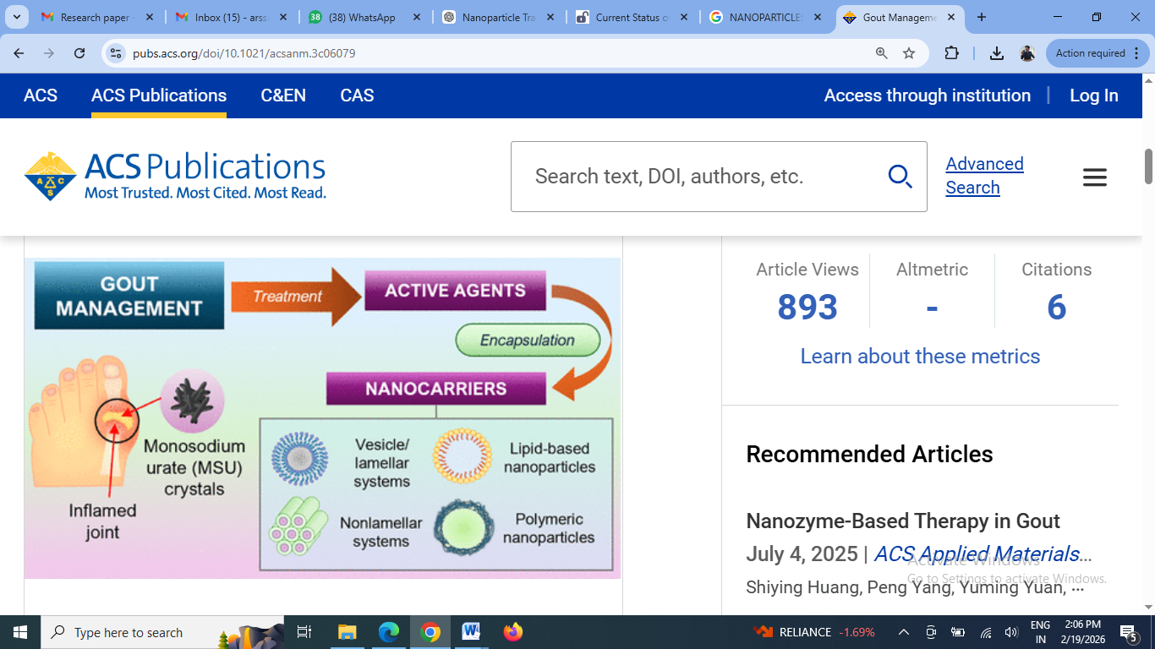This screenshot has width=1155, height=649.
Task: Click the zoom magnifier icon in address bar
Action: click(x=881, y=53)
